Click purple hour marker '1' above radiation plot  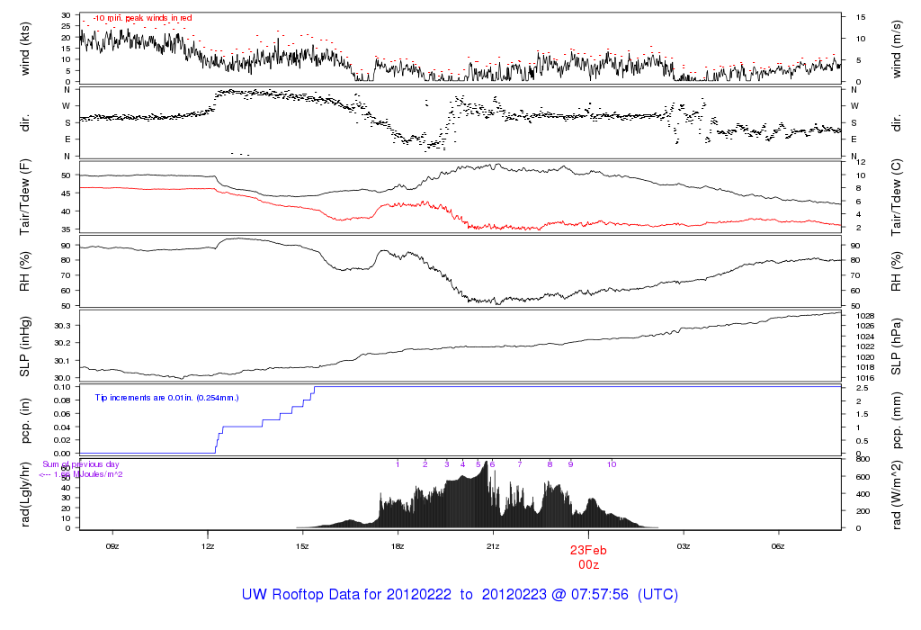pyautogui.click(x=398, y=464)
